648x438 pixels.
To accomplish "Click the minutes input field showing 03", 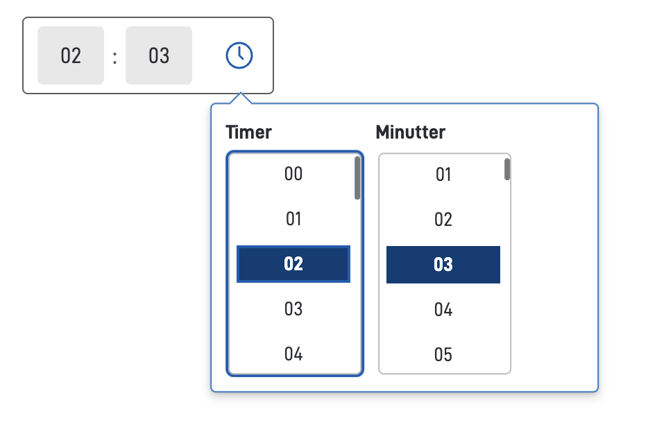I will pos(159,55).
